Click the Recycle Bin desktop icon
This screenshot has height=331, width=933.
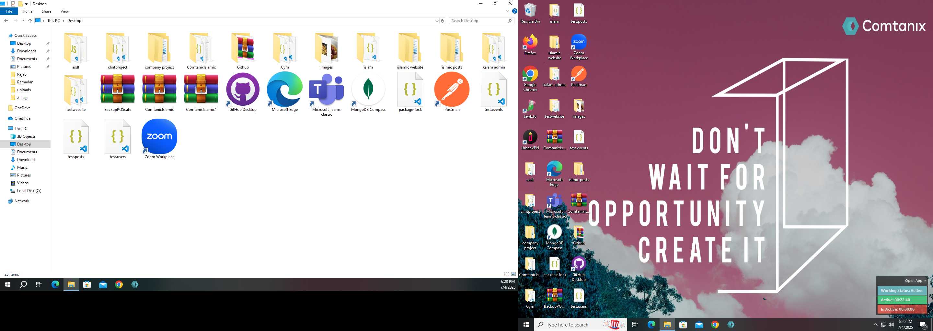530,13
